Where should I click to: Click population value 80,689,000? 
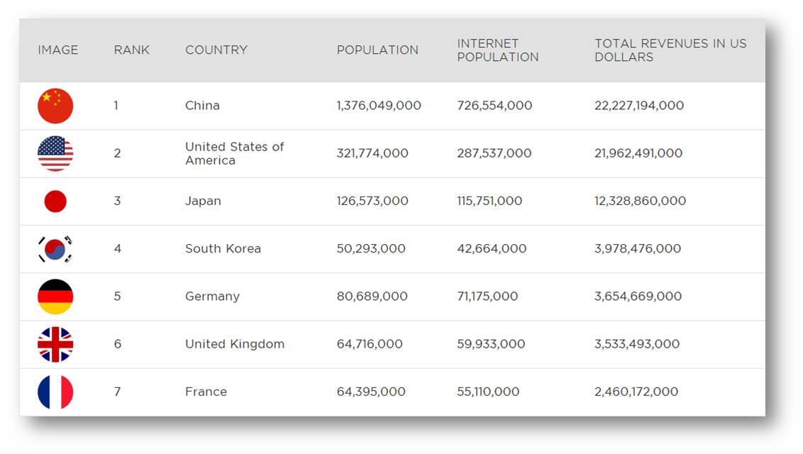tap(372, 297)
